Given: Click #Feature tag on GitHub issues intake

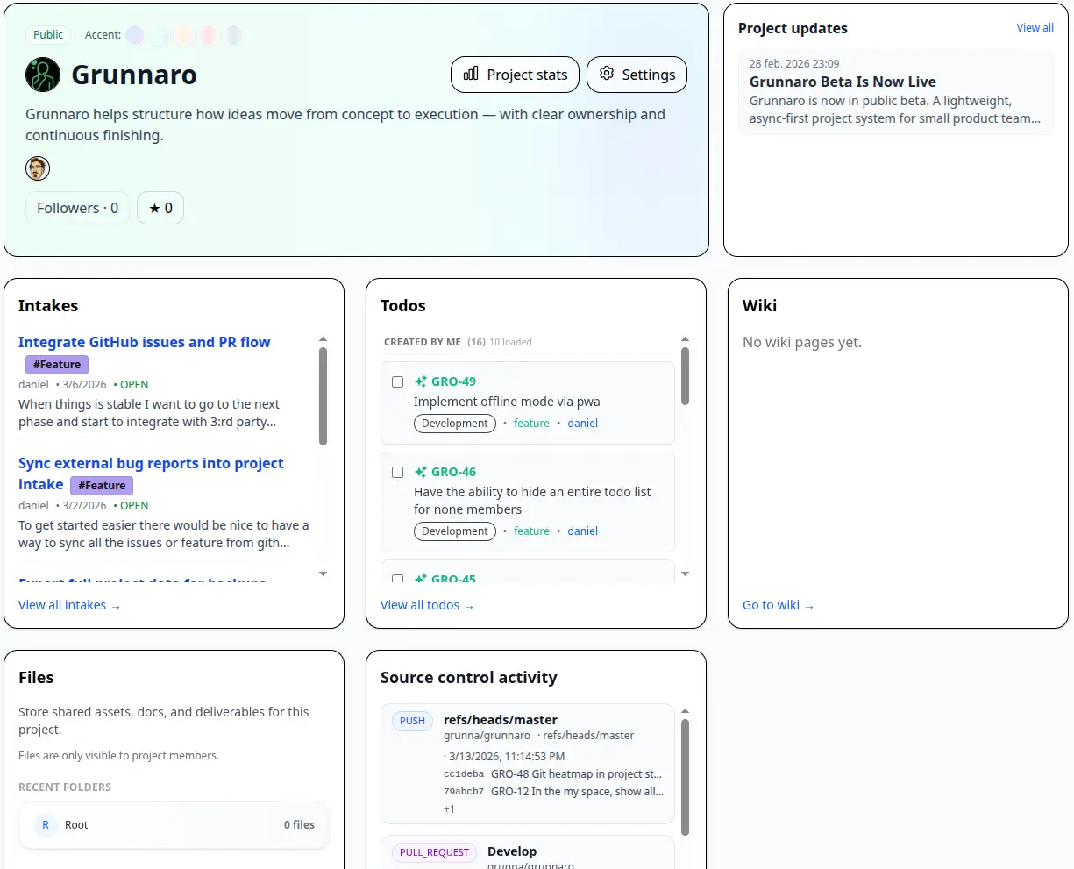Looking at the screenshot, I should [x=57, y=365].
